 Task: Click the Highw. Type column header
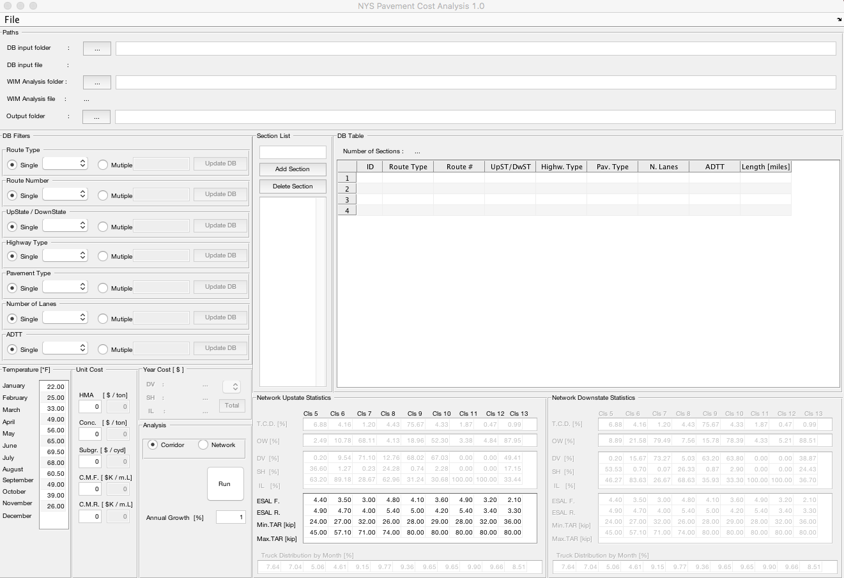coord(562,167)
